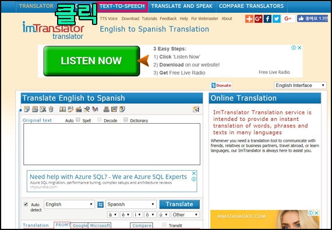Enable the Dictionary checkbox
332x230 pixels.
(126, 120)
